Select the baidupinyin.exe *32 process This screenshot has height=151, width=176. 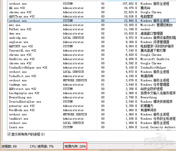click(x=92, y=93)
